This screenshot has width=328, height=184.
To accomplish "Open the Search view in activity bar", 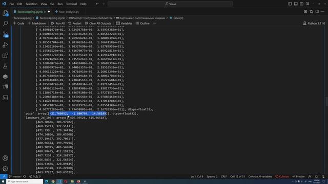I will [5, 24].
